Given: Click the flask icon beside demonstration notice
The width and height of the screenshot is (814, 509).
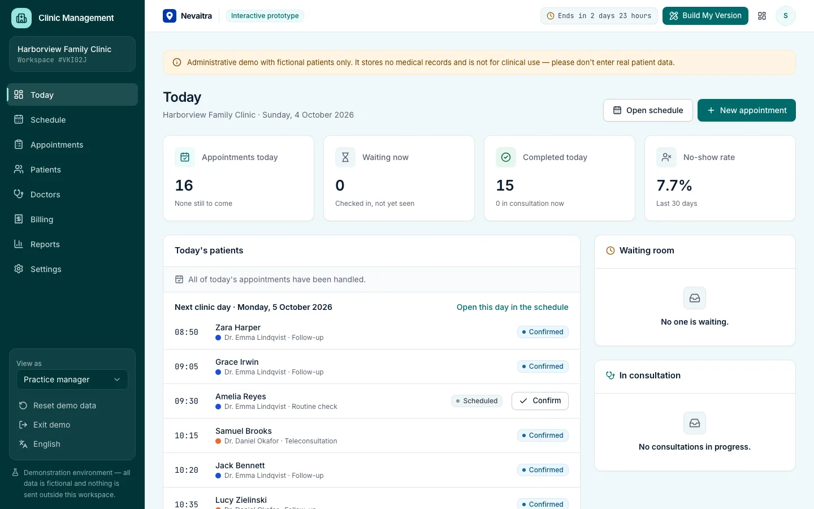Looking at the screenshot, I should coord(16,473).
